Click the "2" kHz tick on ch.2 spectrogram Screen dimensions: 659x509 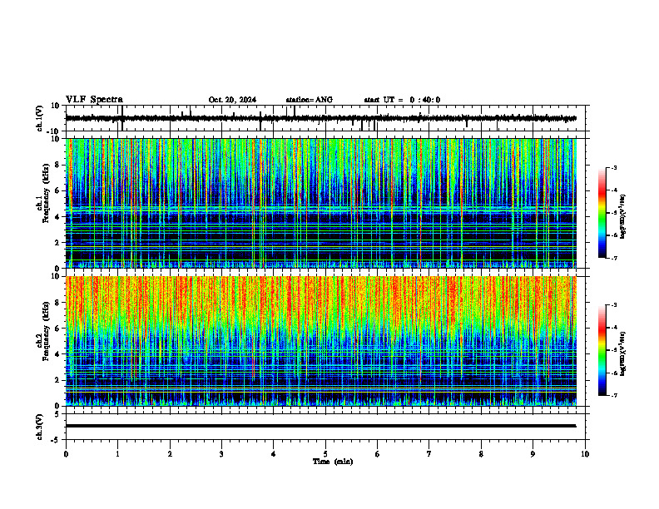tap(57, 380)
